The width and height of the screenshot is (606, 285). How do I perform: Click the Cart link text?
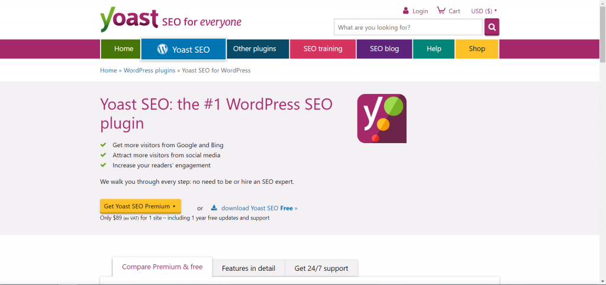point(454,11)
